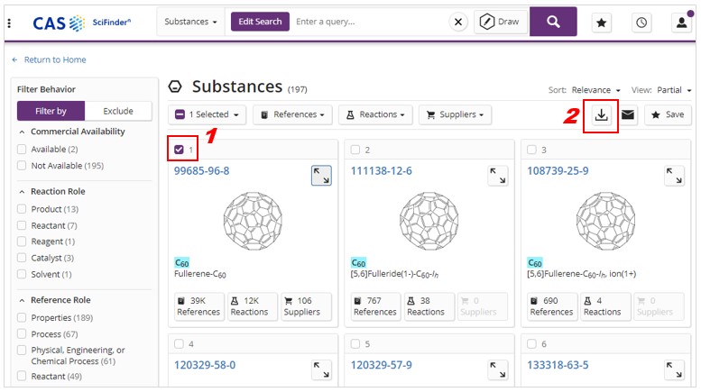The image size is (701, 392).
Task: Collapse the Commercial Availability section
Action: pyautogui.click(x=22, y=132)
